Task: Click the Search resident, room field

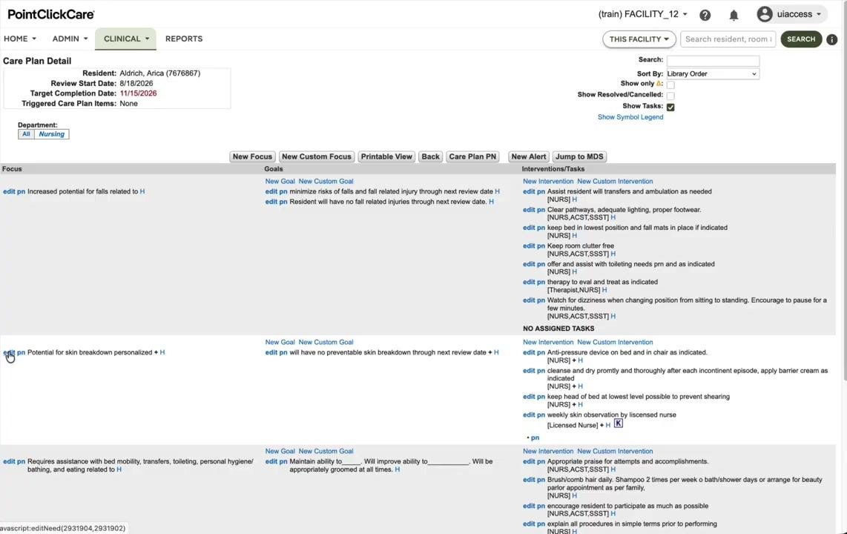Action: (x=728, y=39)
